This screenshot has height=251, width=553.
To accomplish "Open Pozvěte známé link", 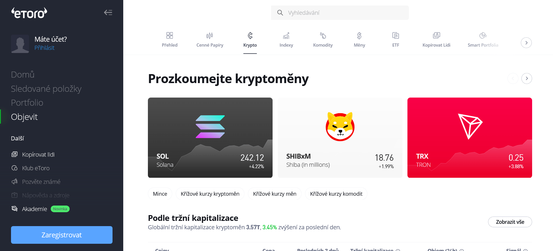I will (41, 182).
